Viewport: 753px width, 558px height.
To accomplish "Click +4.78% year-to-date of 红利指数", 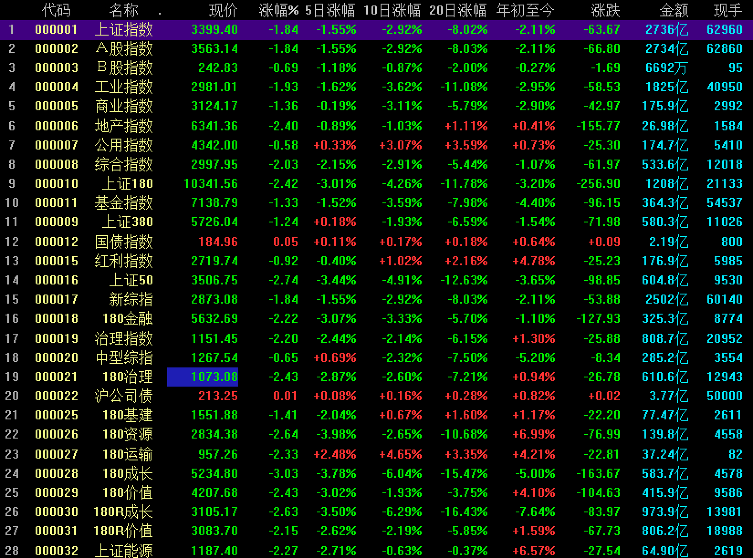I will point(533,261).
